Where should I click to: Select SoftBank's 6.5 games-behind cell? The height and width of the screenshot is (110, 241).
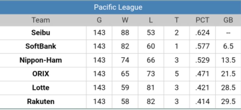click(x=228, y=46)
